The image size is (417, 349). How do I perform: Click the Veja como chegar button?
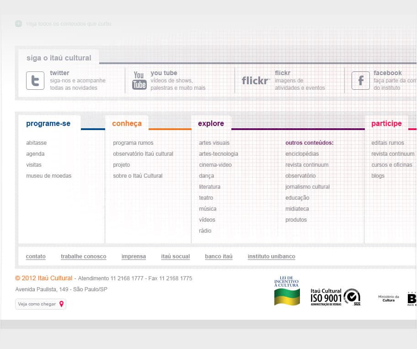41,304
